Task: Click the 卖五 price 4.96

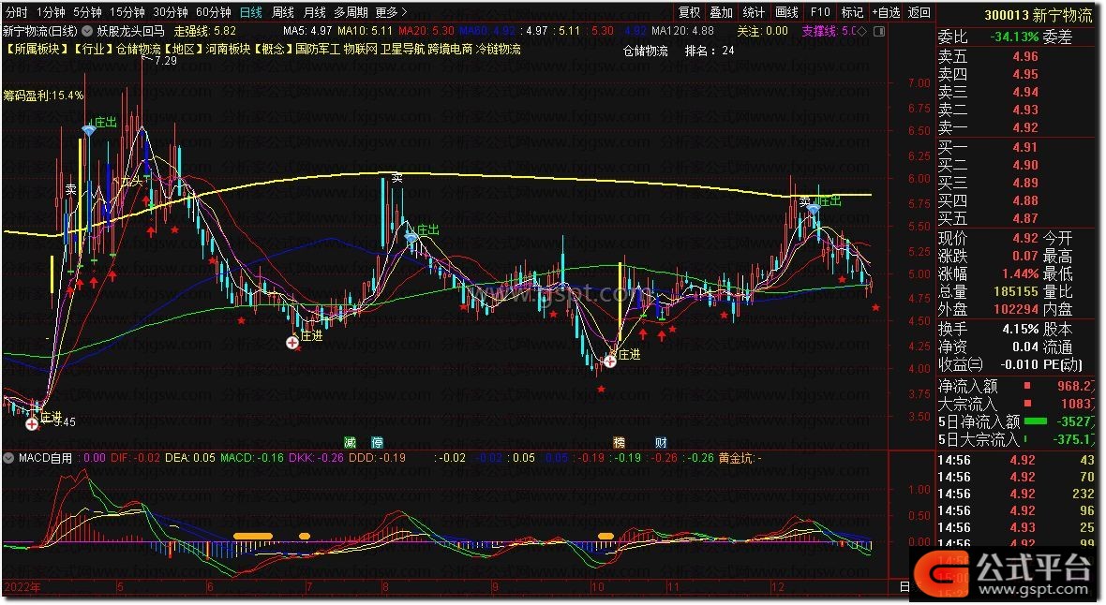Action: (x=1025, y=56)
